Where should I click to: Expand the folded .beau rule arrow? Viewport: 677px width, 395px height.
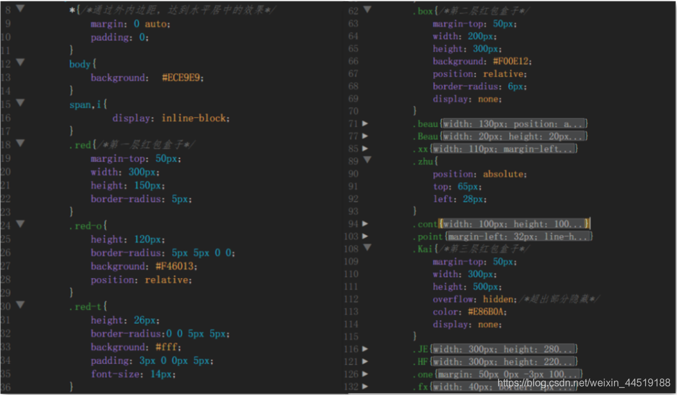point(366,123)
